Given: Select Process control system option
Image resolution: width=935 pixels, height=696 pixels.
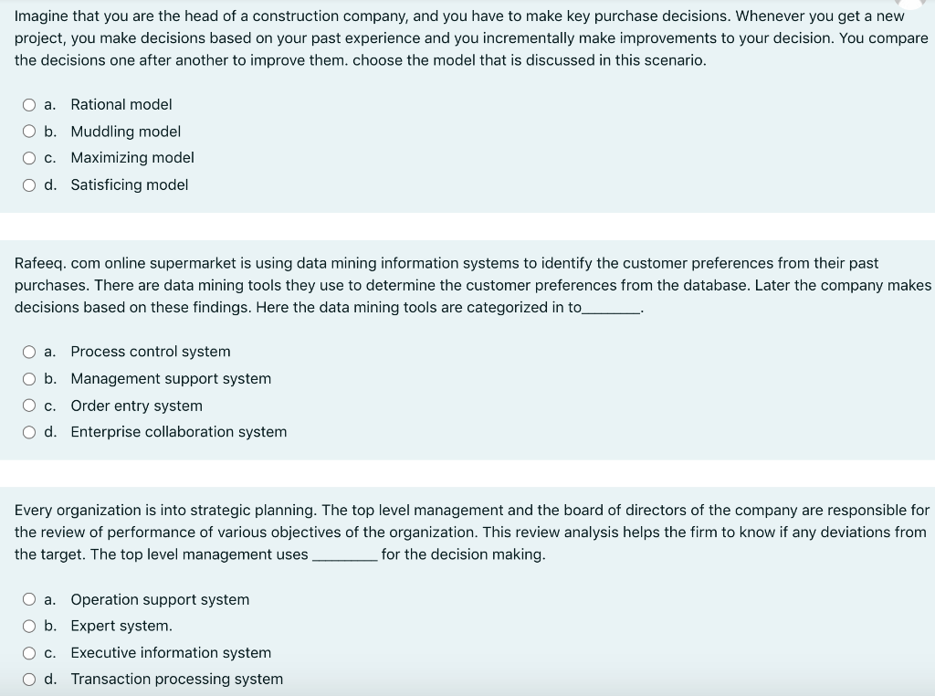Looking at the screenshot, I should [29, 352].
